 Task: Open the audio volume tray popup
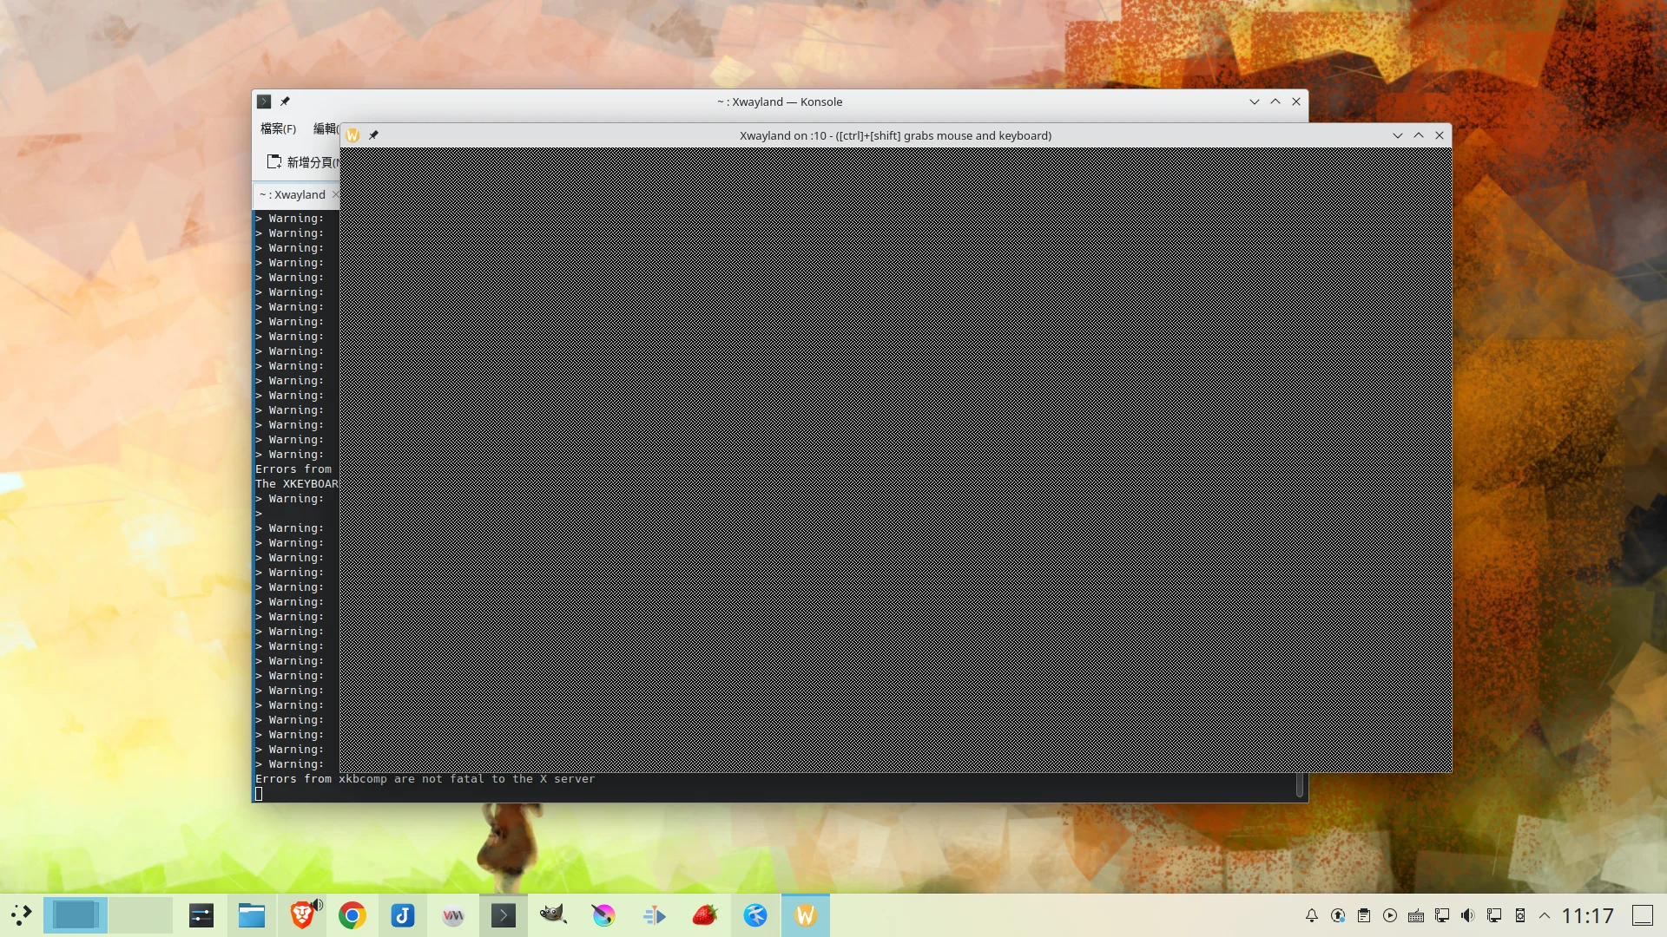[1467, 915]
